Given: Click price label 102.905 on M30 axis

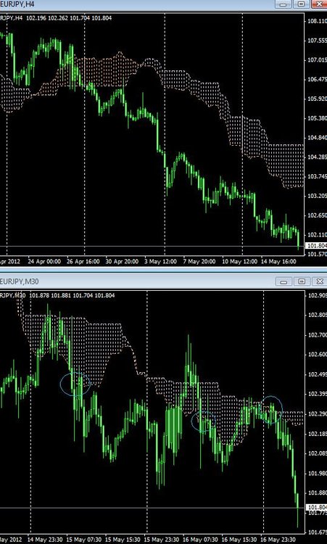Looking at the screenshot, I should tap(317, 295).
